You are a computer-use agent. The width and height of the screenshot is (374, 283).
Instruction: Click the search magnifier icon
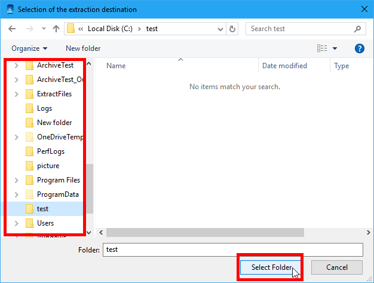coord(357,29)
